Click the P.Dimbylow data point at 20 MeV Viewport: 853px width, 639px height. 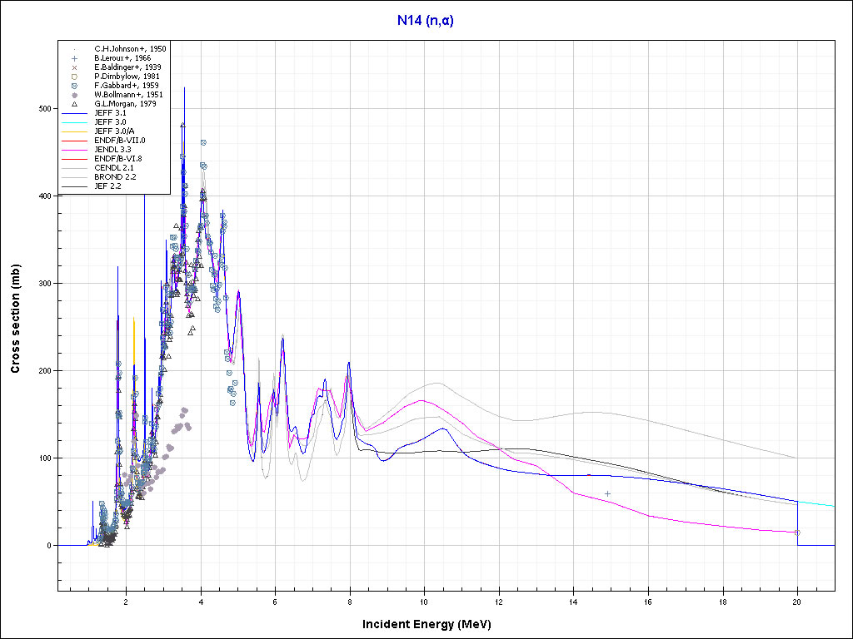797,532
